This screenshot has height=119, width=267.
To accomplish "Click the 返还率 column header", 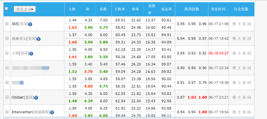I will tap(166, 9).
